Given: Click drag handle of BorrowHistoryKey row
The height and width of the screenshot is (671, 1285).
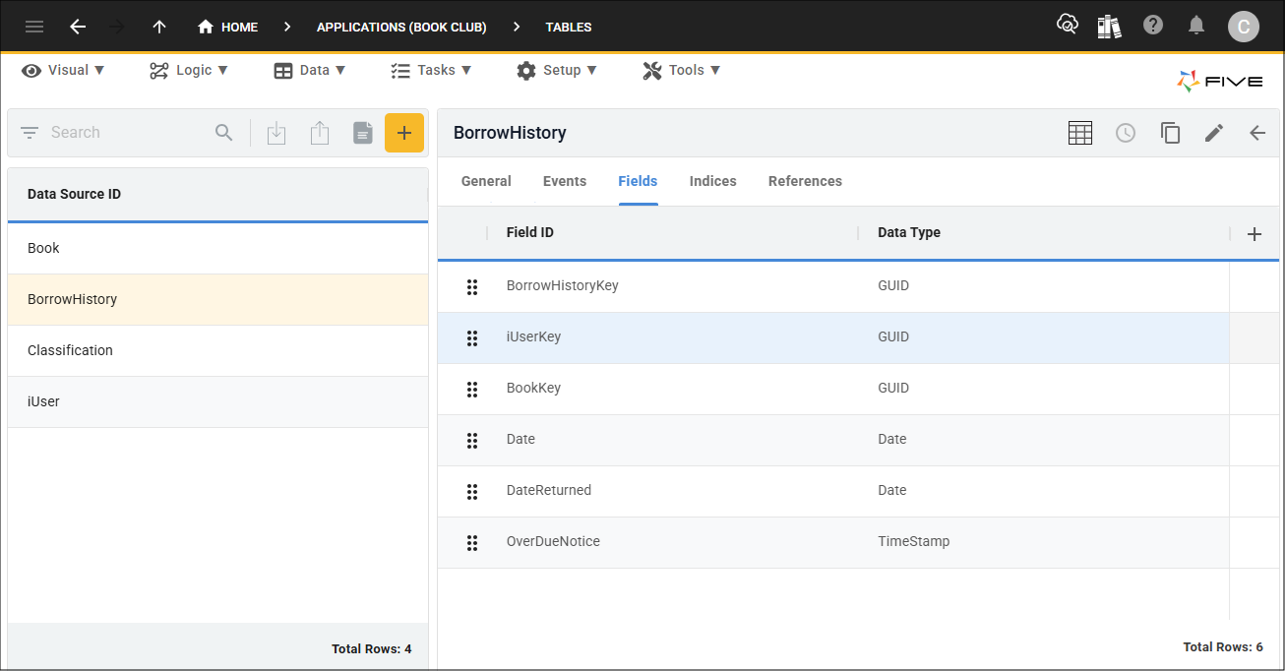Looking at the screenshot, I should tap(472, 286).
